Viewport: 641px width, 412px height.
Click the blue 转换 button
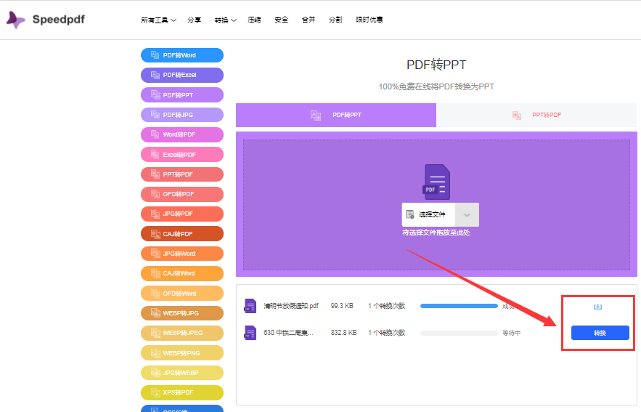coord(600,333)
